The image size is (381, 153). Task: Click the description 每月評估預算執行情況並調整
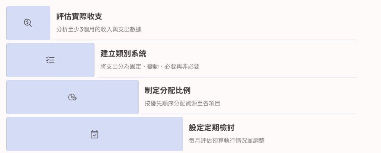tap(227, 141)
